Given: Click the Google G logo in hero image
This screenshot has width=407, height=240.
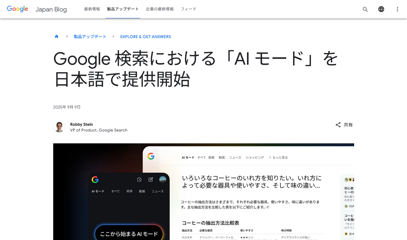Looking at the screenshot, I should (x=151, y=156).
